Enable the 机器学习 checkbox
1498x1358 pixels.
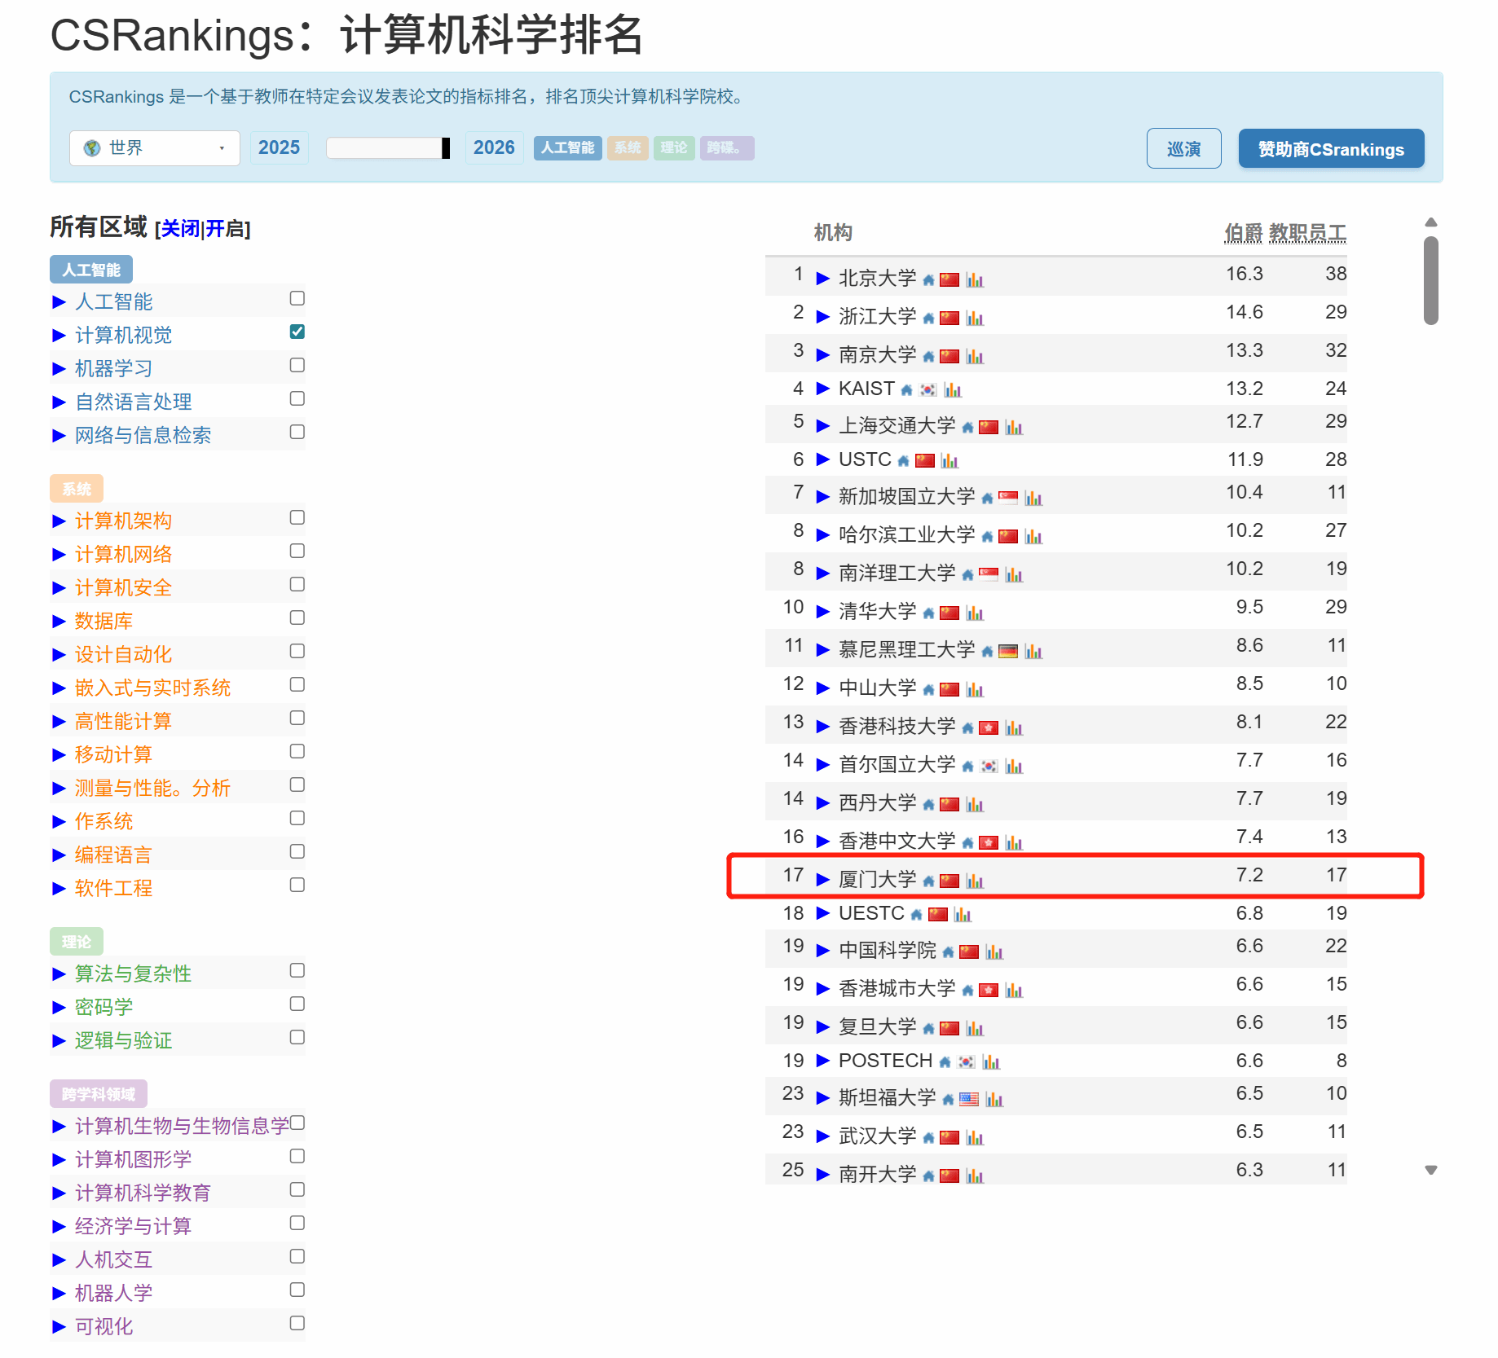pos(297,365)
